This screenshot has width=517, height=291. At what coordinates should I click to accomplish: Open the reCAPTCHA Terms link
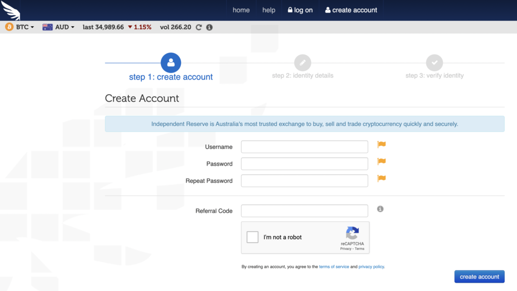tap(359, 249)
